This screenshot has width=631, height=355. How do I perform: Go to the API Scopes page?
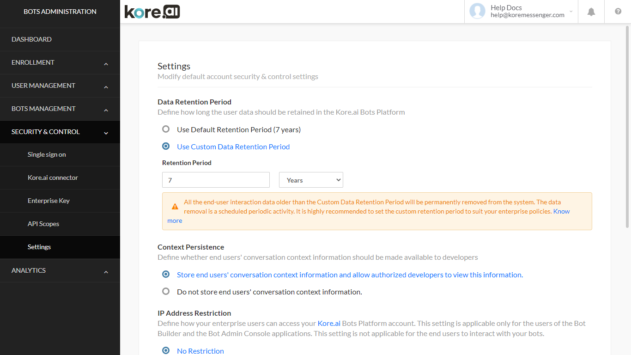point(43,224)
